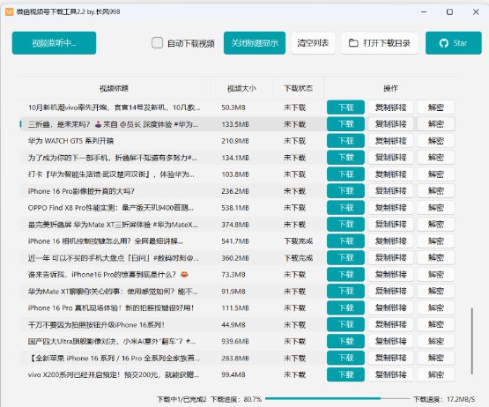The width and height of the screenshot is (489, 407).
Task: Click the 下载状态 column header
Action: (x=298, y=89)
